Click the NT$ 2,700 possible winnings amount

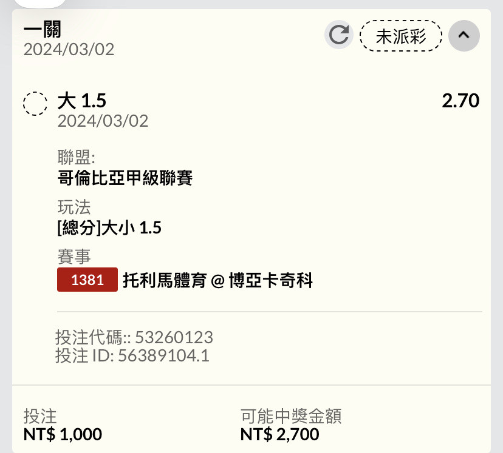(279, 434)
